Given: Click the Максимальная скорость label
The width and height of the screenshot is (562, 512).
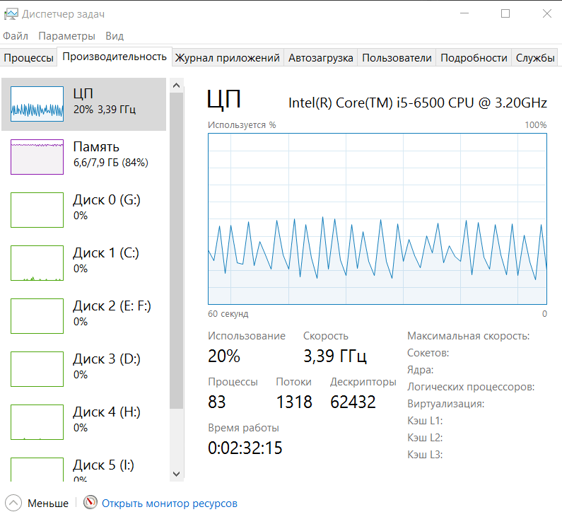Looking at the screenshot, I should 469,336.
